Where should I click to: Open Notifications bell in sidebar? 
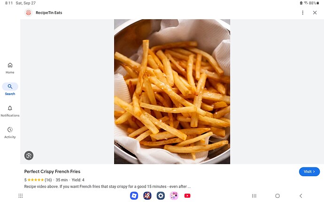coord(10,111)
